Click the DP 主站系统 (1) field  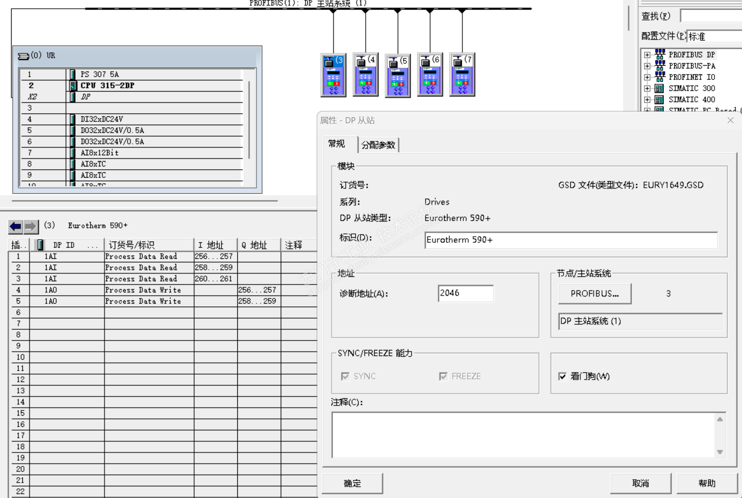(x=640, y=321)
